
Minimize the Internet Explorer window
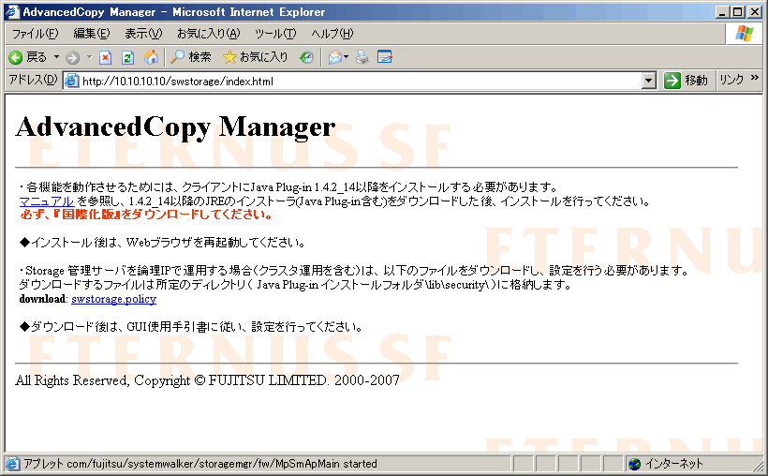click(721, 12)
